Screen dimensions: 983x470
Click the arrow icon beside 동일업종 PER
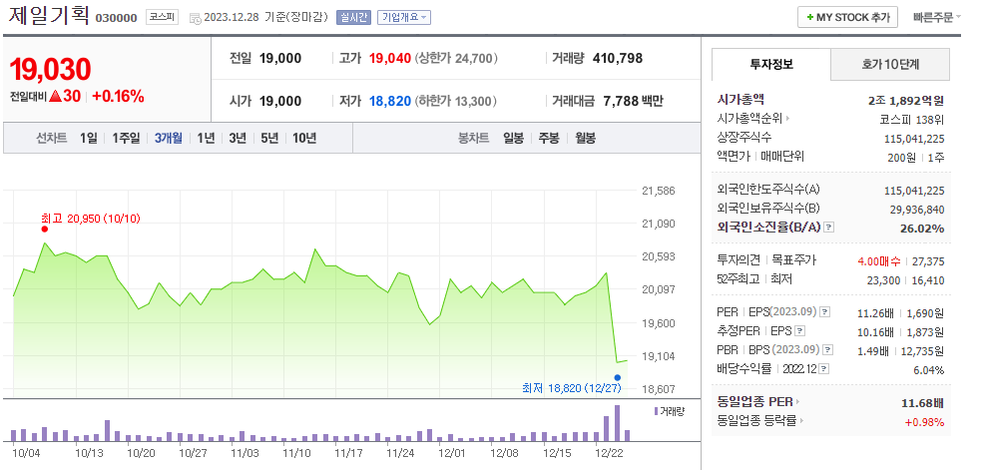coord(798,402)
